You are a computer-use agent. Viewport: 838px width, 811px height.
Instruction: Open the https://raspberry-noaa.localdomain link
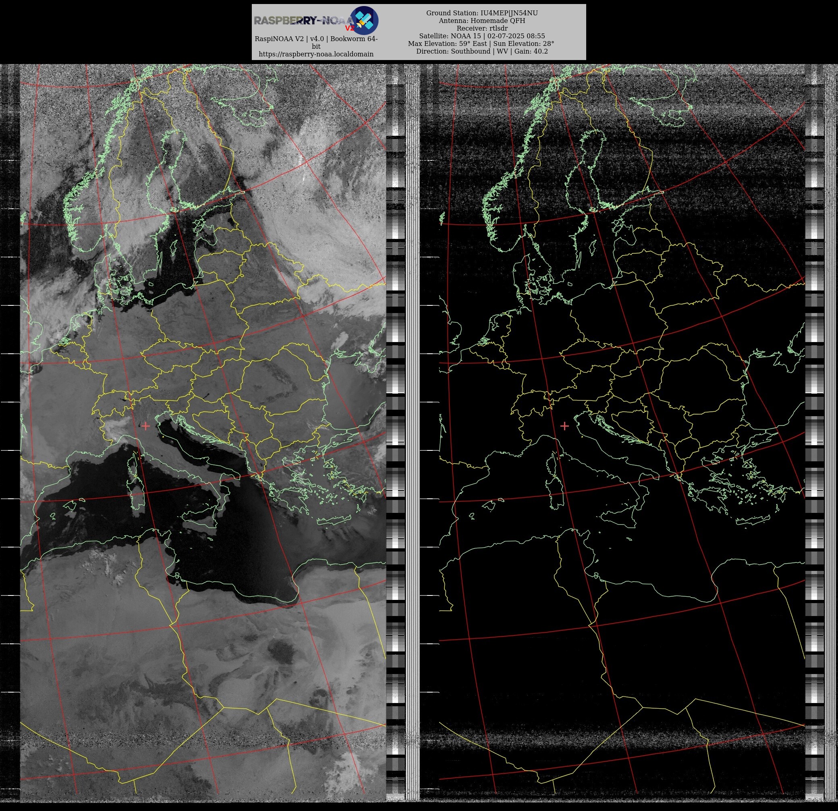click(x=316, y=54)
